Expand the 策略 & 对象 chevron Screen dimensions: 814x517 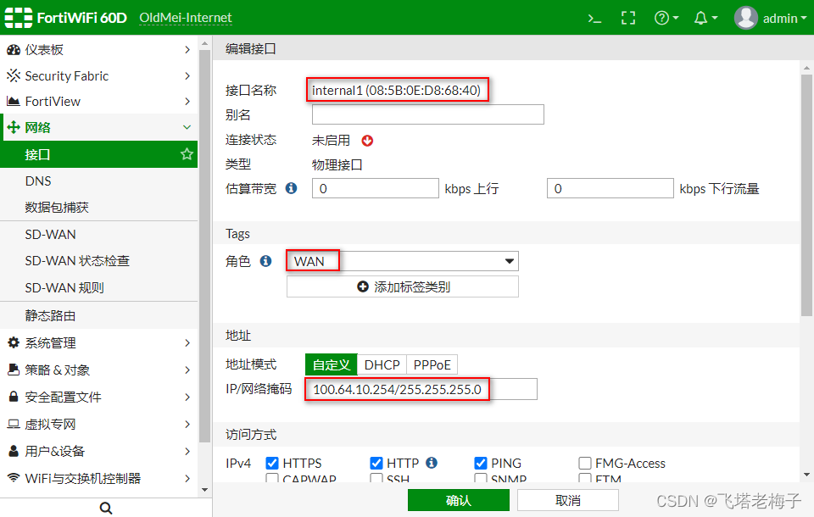tap(187, 370)
